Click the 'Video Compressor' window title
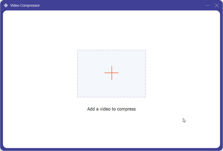 (x=25, y=5)
